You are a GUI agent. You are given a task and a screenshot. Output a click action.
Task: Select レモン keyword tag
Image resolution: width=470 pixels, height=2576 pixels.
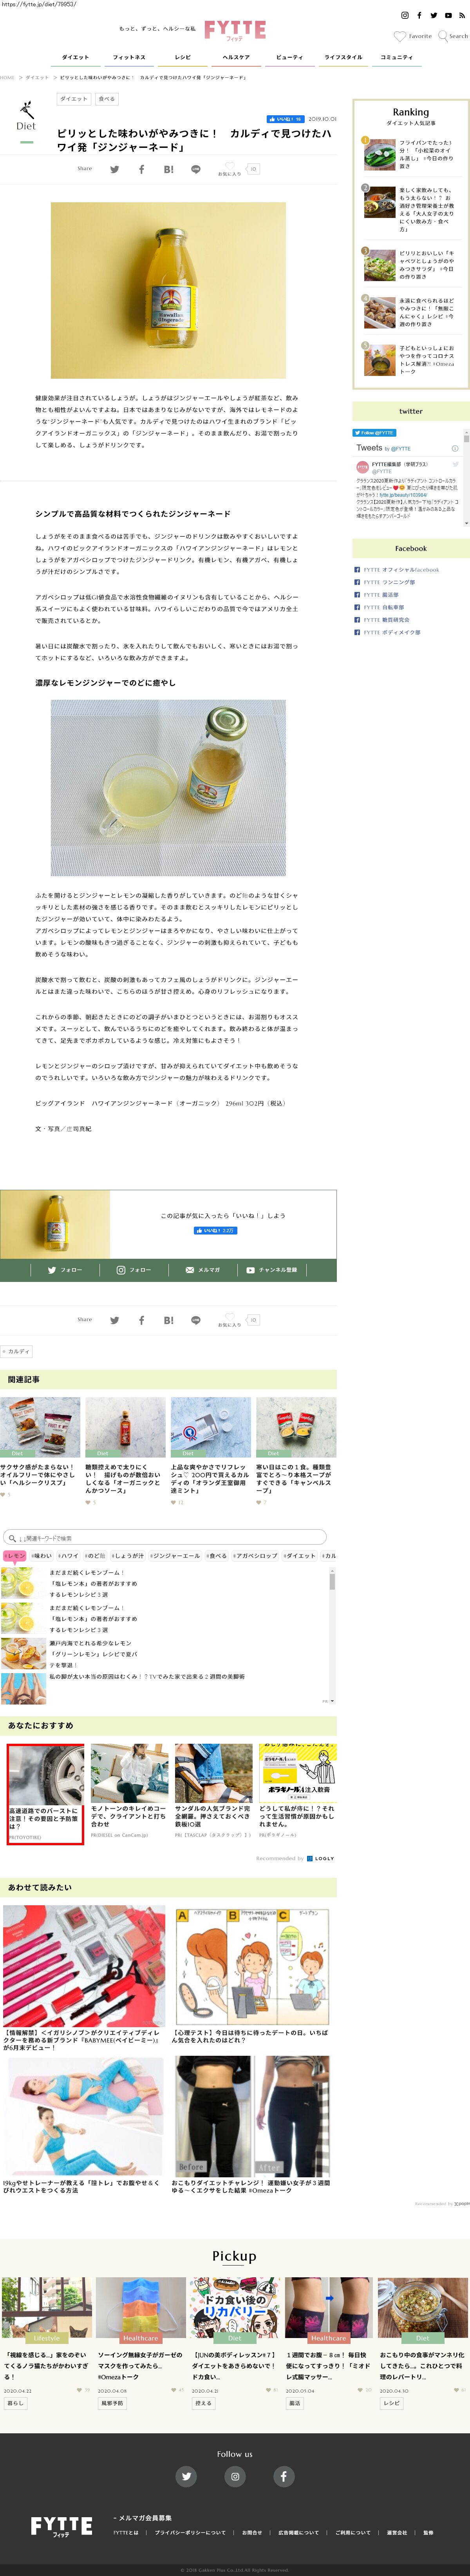(15, 1556)
